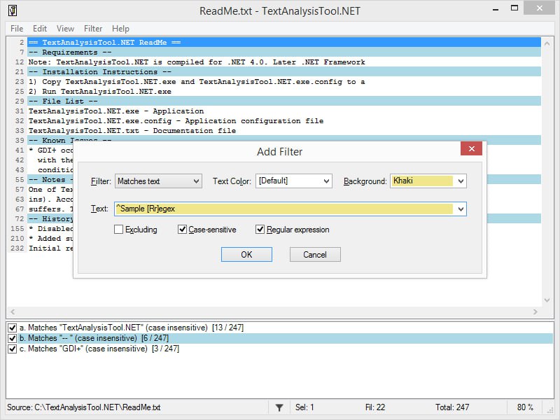Enable the Excluding checkbox
Image resolution: width=560 pixels, height=420 pixels.
tap(119, 230)
